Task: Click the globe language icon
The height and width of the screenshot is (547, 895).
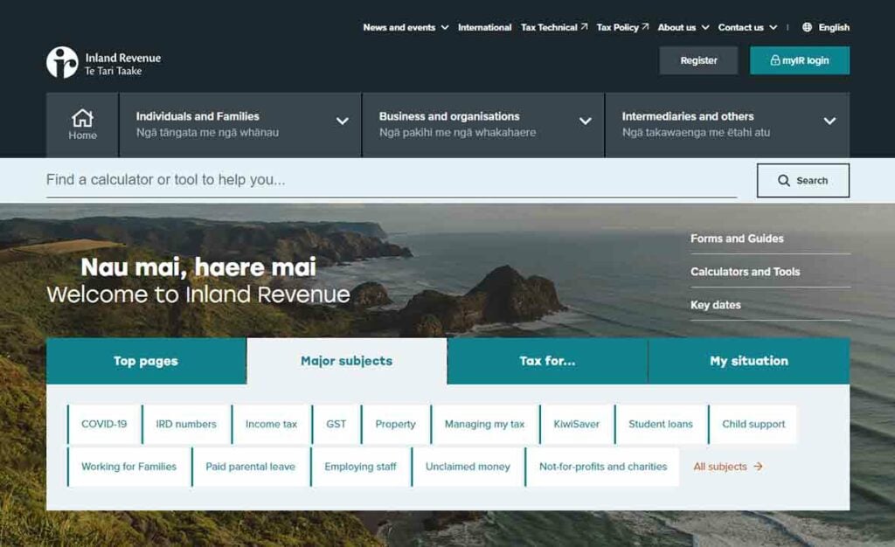Action: click(x=807, y=27)
